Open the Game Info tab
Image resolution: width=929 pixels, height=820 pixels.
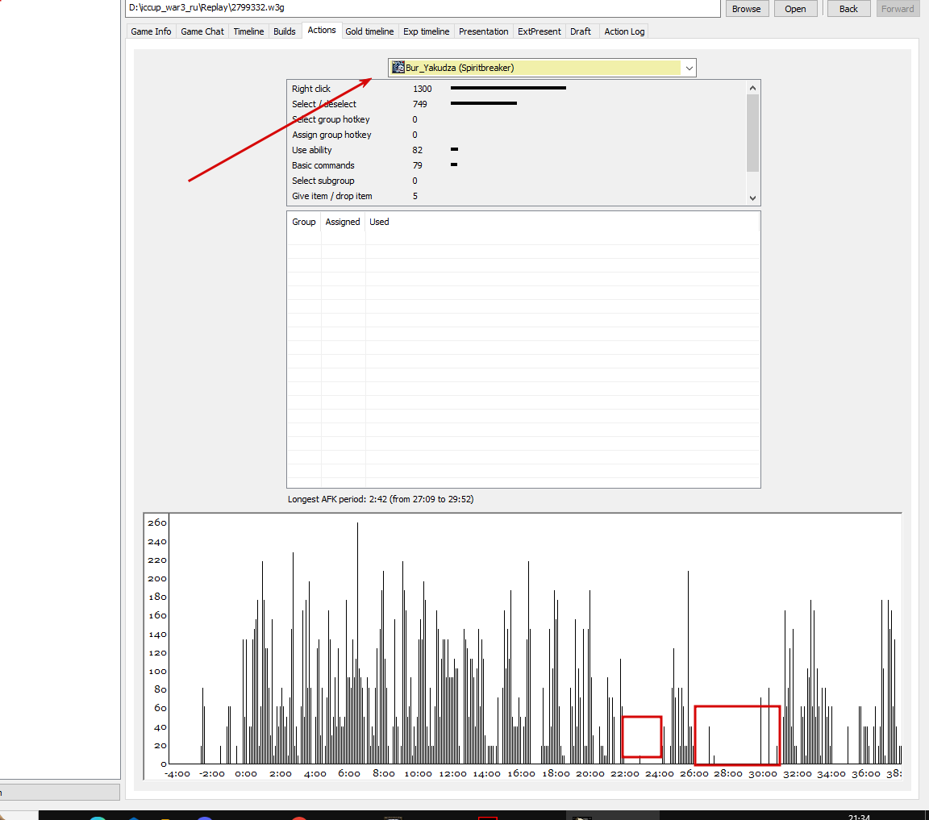point(151,31)
